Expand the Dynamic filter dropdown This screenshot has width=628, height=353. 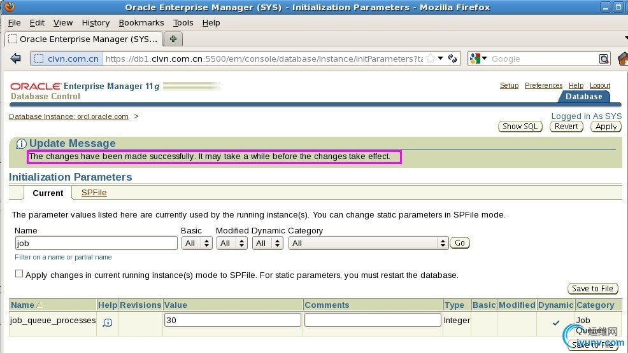click(268, 243)
